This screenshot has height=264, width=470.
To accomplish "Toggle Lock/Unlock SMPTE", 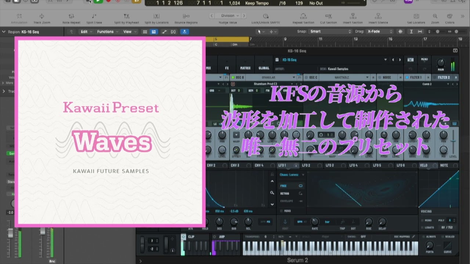I will click(265, 19).
